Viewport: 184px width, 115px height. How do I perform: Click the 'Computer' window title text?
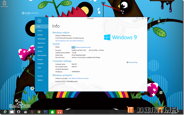(91, 19)
